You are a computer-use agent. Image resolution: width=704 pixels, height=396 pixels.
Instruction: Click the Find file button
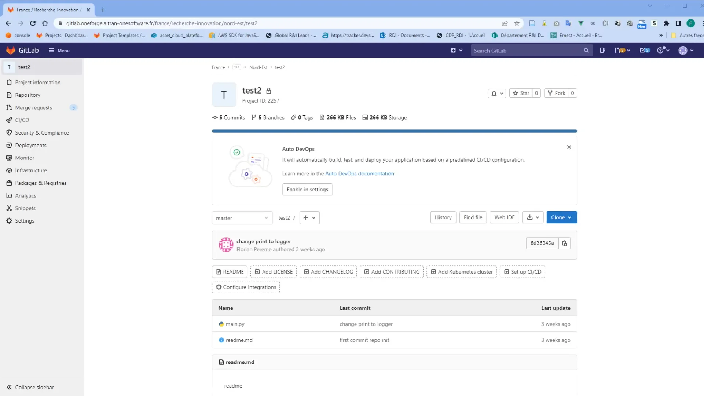(473, 217)
